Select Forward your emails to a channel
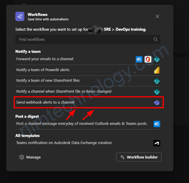This screenshot has height=183, width=189. (88, 59)
